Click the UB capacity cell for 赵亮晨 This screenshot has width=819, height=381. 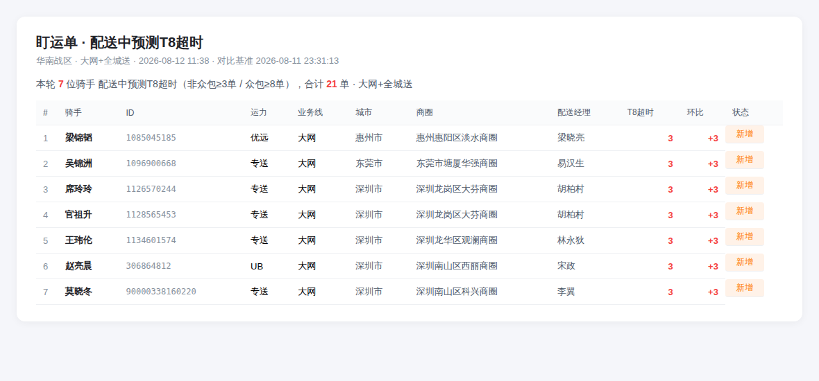pos(257,266)
